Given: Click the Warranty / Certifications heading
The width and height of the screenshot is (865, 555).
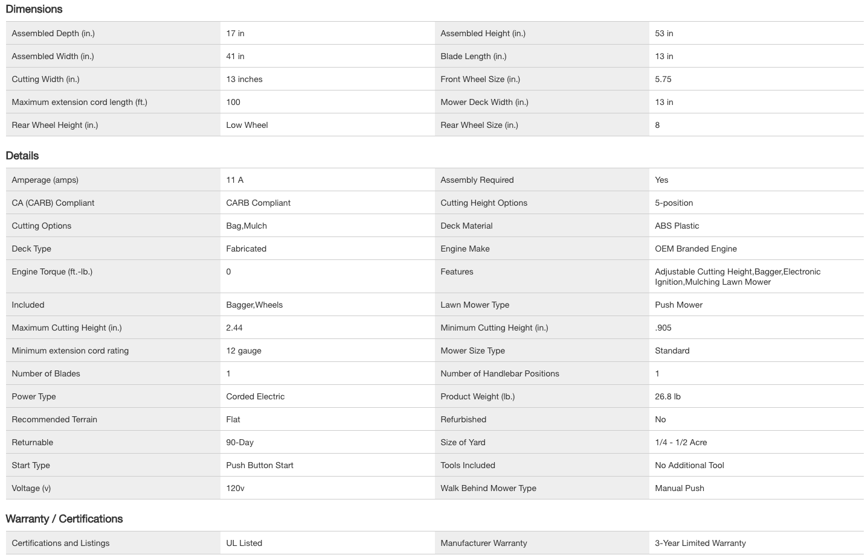Looking at the screenshot, I should coord(64,519).
